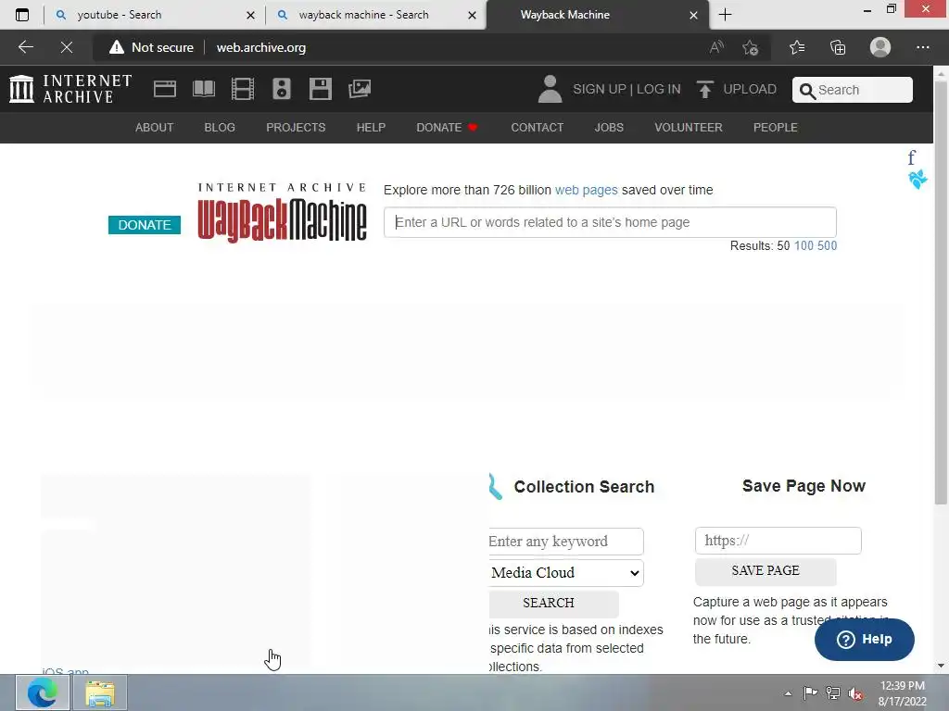Click the LOG IN link
This screenshot has width=949, height=711.
[659, 89]
